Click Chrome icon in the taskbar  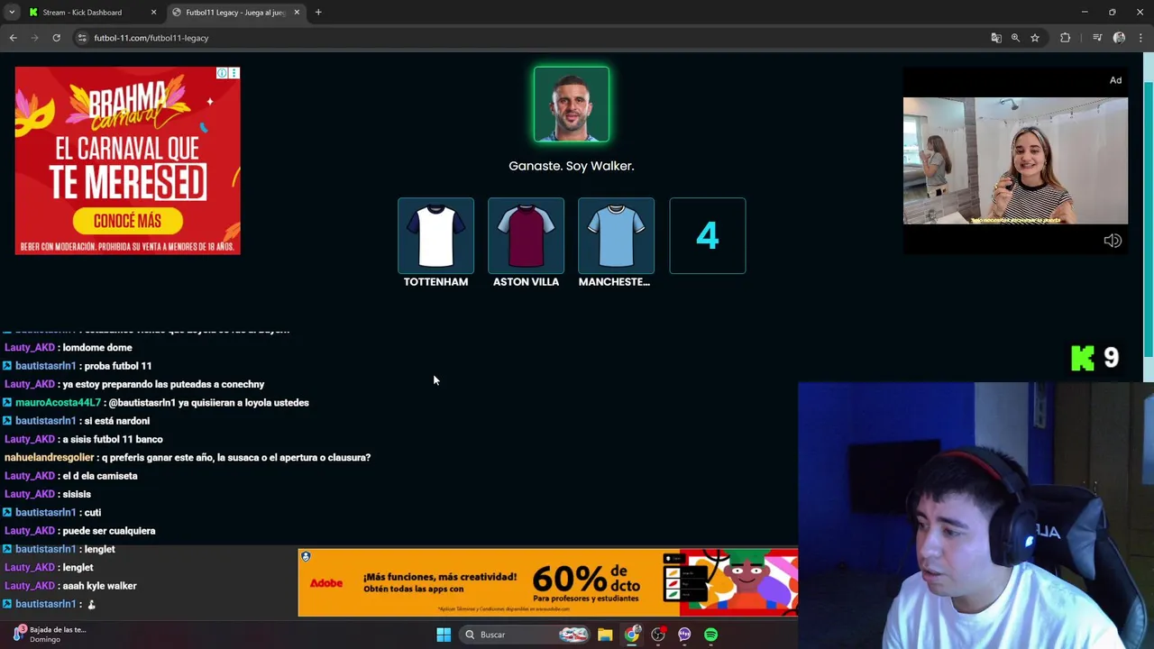click(632, 635)
